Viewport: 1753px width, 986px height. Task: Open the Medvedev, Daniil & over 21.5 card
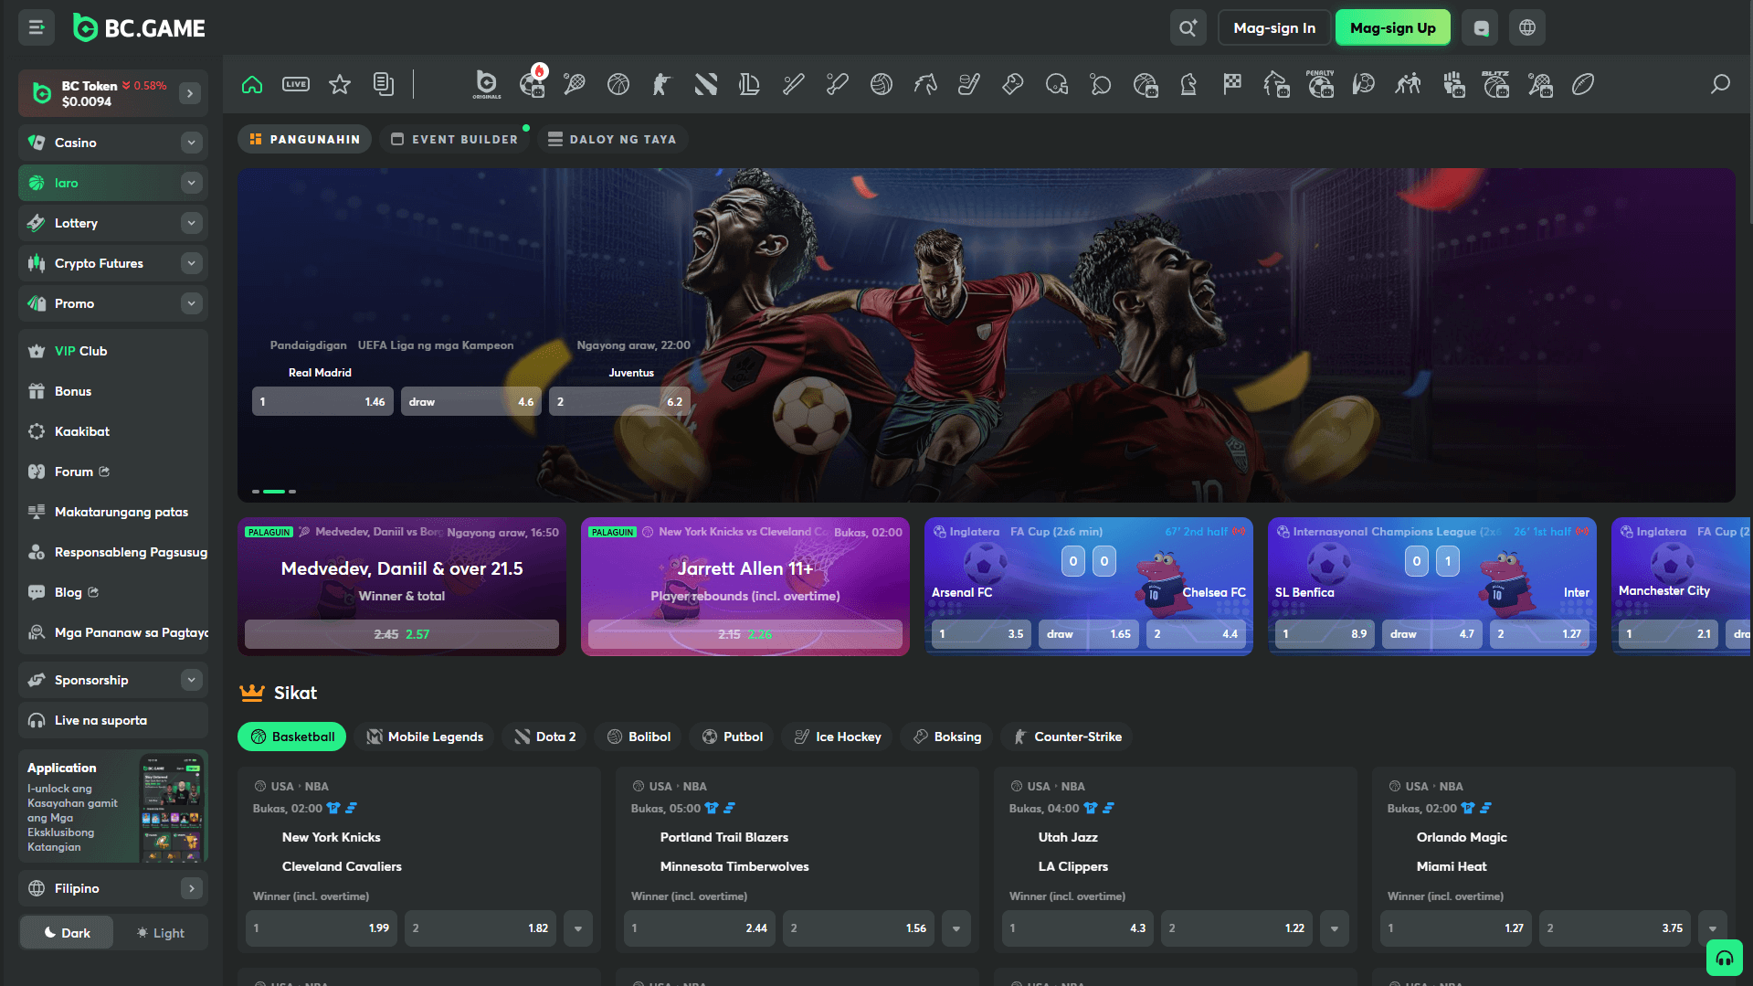pyautogui.click(x=402, y=587)
